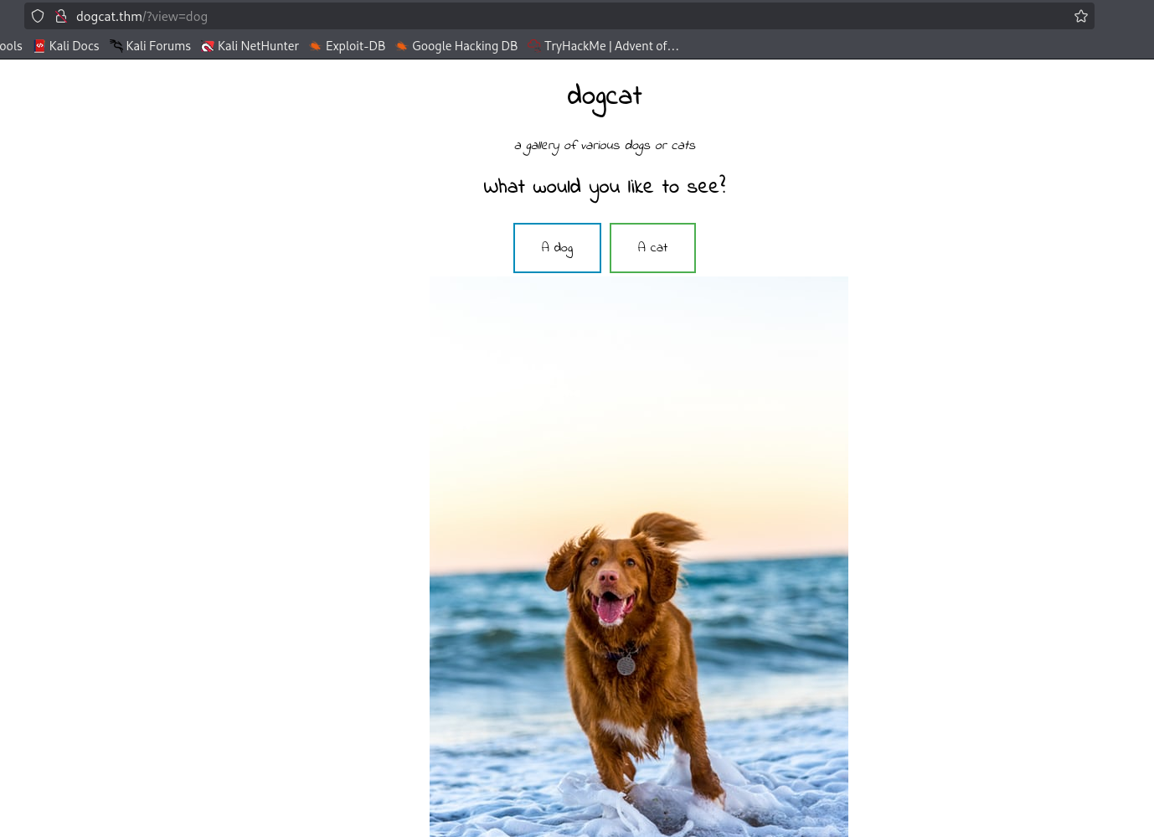This screenshot has width=1154, height=837.
Task: Toggle enhanced tracking protection for dogcat.thm
Action: pyautogui.click(x=38, y=16)
